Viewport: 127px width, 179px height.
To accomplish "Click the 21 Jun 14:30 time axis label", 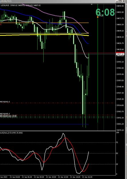I will (x=75, y=177).
